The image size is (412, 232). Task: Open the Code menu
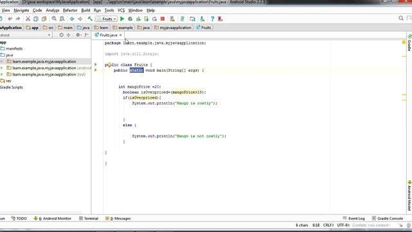click(x=37, y=10)
